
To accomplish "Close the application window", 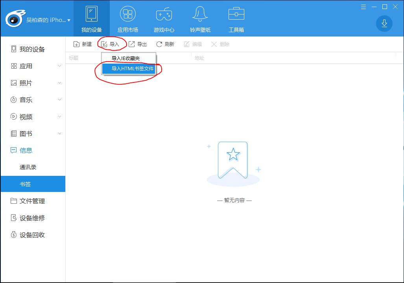I will (x=395, y=7).
